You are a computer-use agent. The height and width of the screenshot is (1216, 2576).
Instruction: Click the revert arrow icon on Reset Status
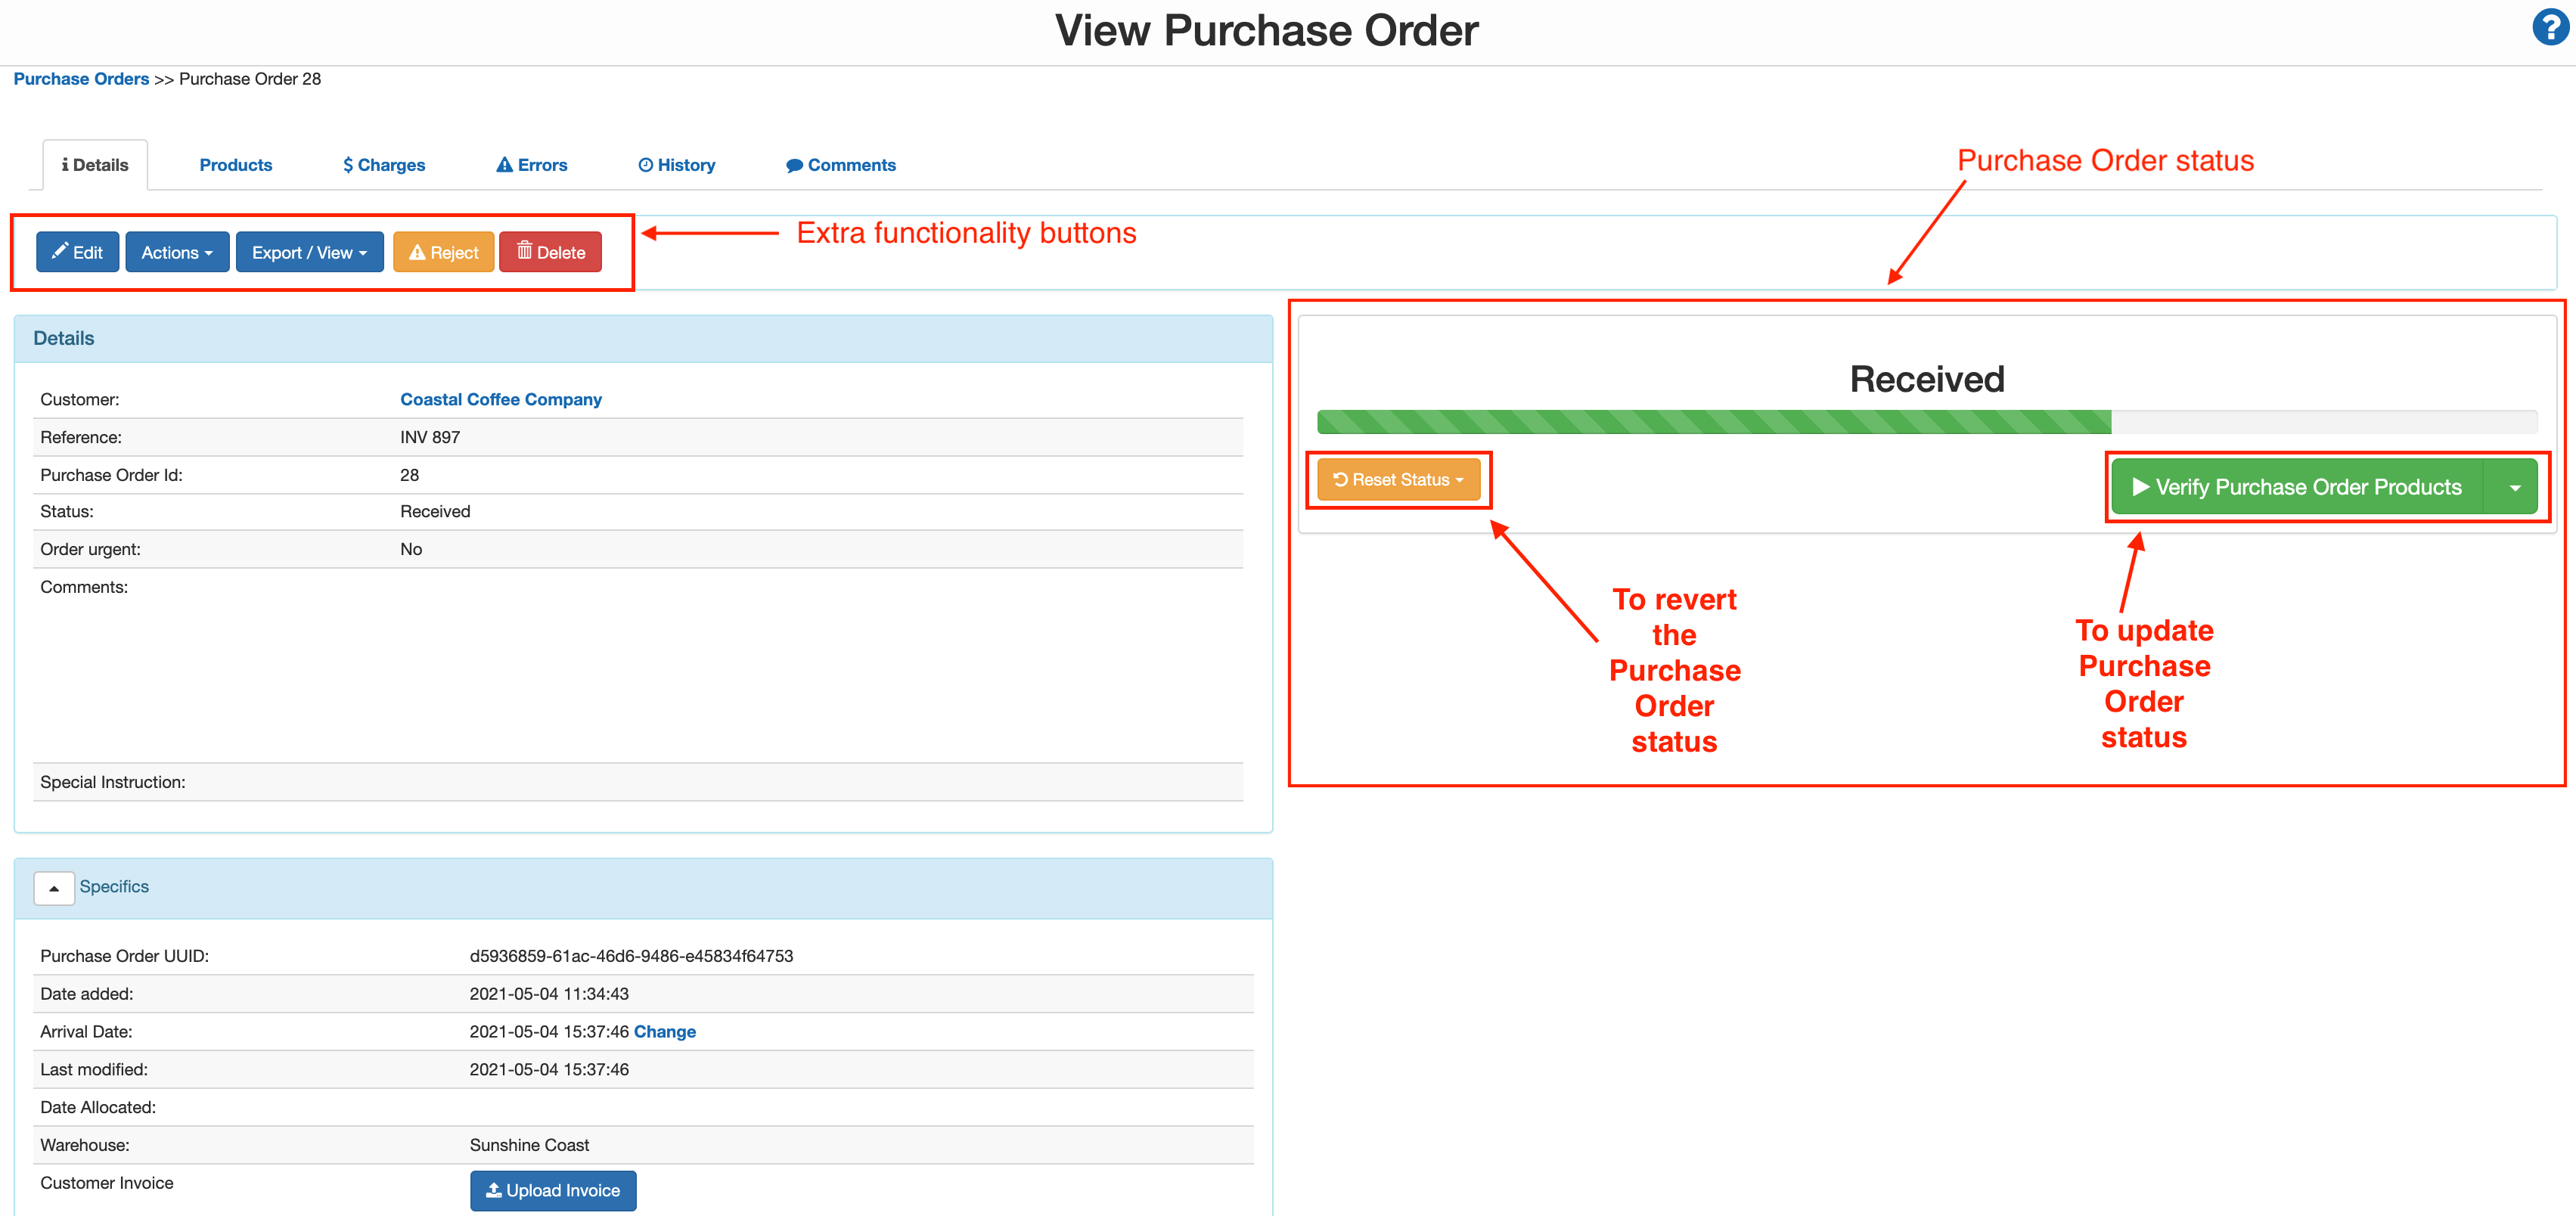(x=1340, y=479)
